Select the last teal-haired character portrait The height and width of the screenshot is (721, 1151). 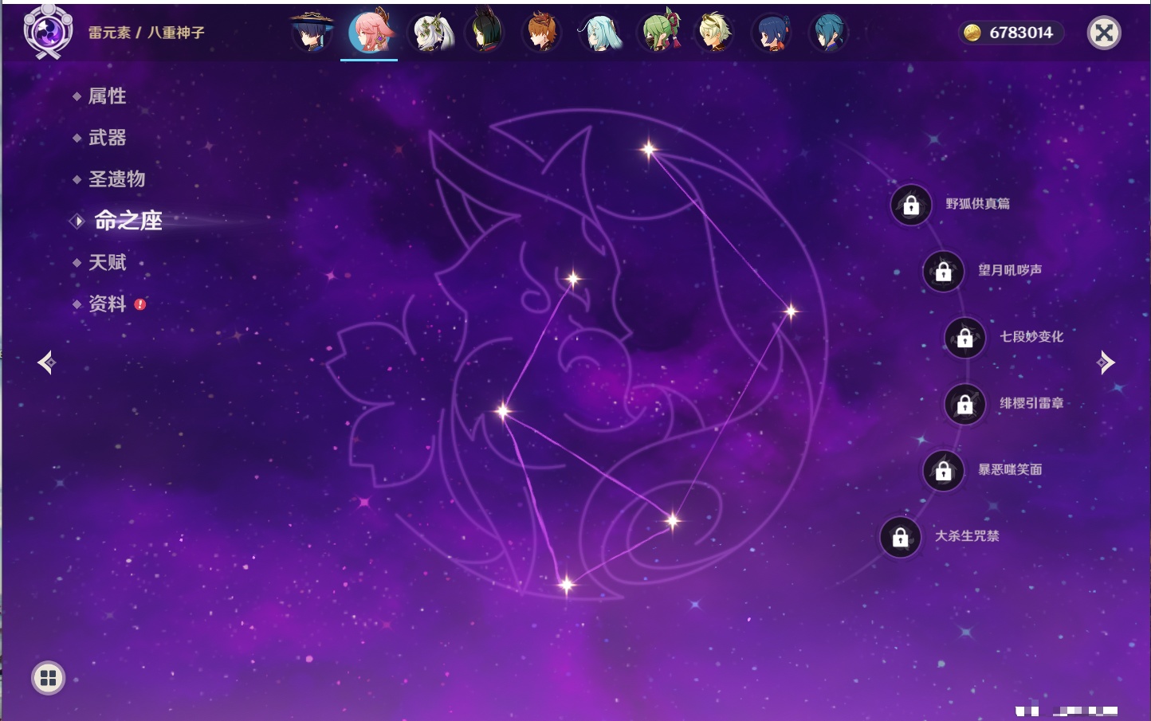coord(829,33)
